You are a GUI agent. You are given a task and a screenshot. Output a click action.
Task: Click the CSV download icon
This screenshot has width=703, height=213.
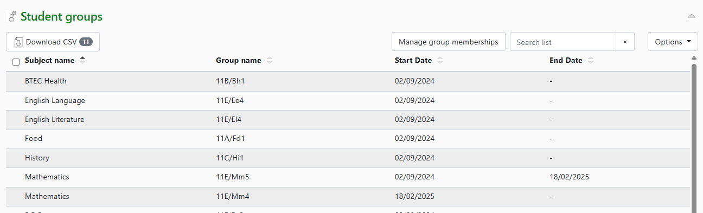coord(18,42)
